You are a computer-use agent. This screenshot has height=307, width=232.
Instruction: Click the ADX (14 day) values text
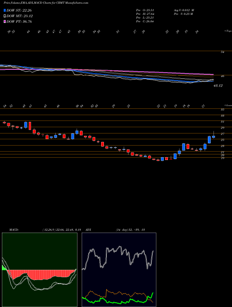coord(130,230)
